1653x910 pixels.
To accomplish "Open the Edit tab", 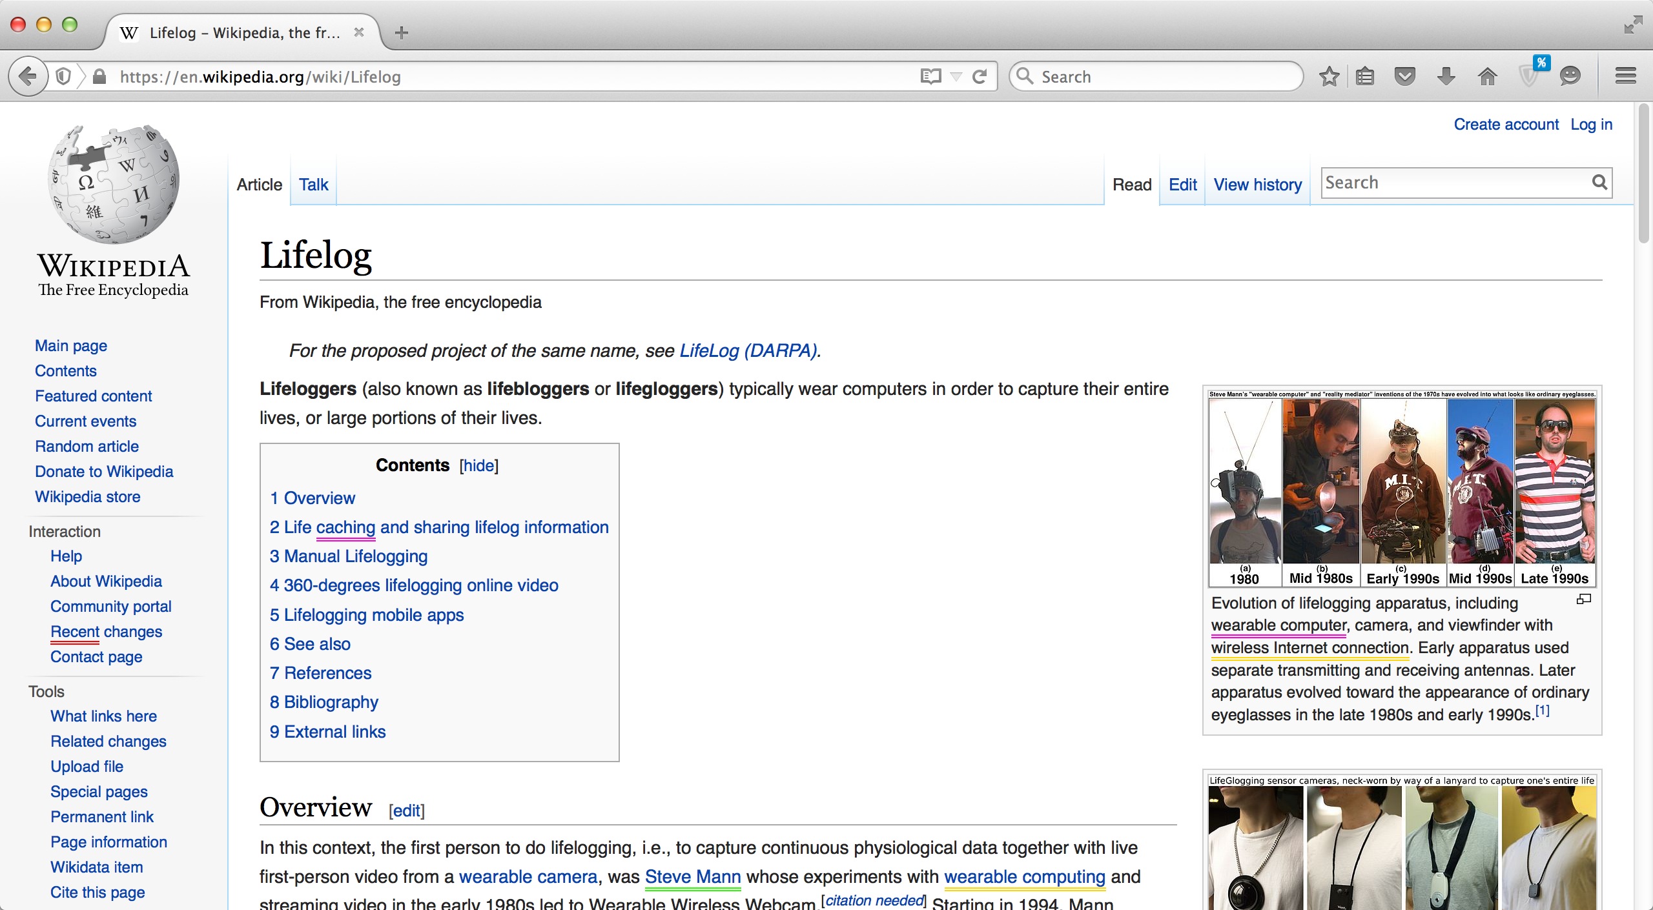I will coord(1182,185).
